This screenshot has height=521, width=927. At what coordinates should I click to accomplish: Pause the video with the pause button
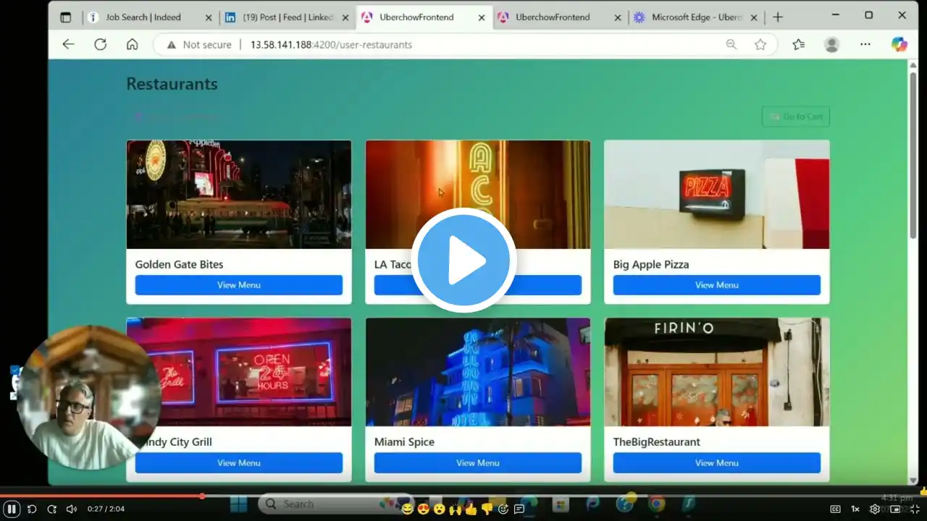click(x=12, y=509)
